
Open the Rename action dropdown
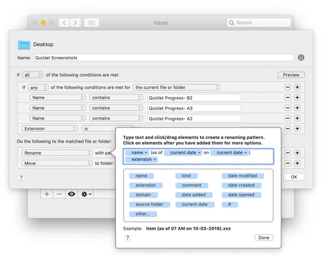(57, 153)
